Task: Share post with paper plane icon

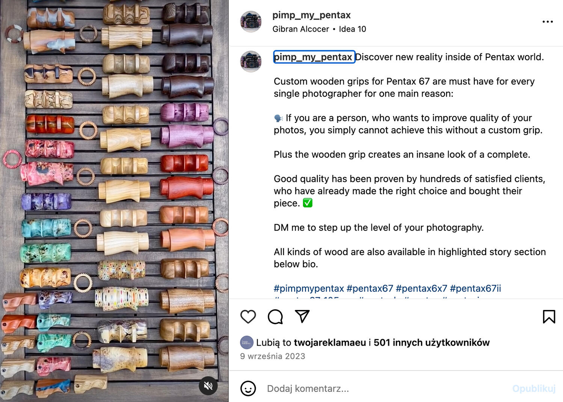Action: click(302, 316)
